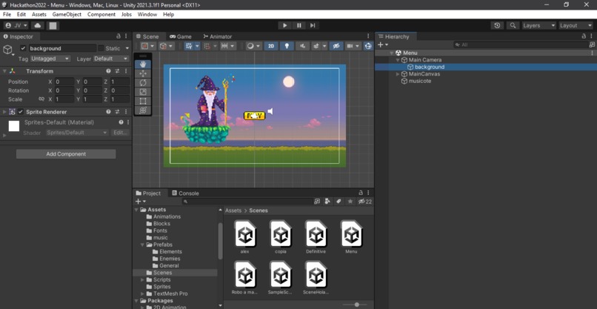Viewport: 597px width, 309px height.
Task: Select the Scripts folder
Action: (161, 279)
